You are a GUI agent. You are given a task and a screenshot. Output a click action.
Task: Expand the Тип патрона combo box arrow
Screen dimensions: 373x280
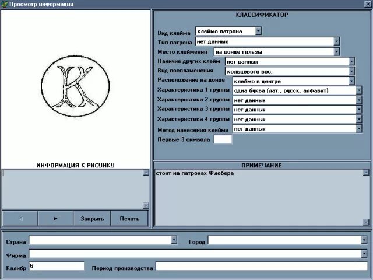click(336, 41)
